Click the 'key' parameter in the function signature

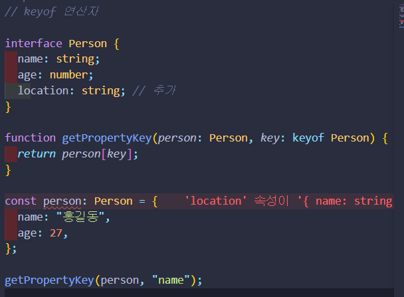(x=270, y=138)
